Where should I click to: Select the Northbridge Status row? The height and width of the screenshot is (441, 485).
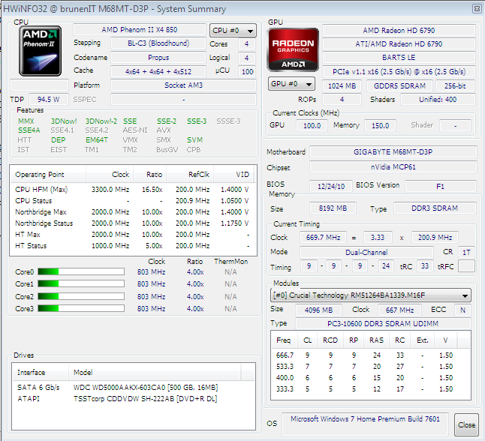pos(132,223)
